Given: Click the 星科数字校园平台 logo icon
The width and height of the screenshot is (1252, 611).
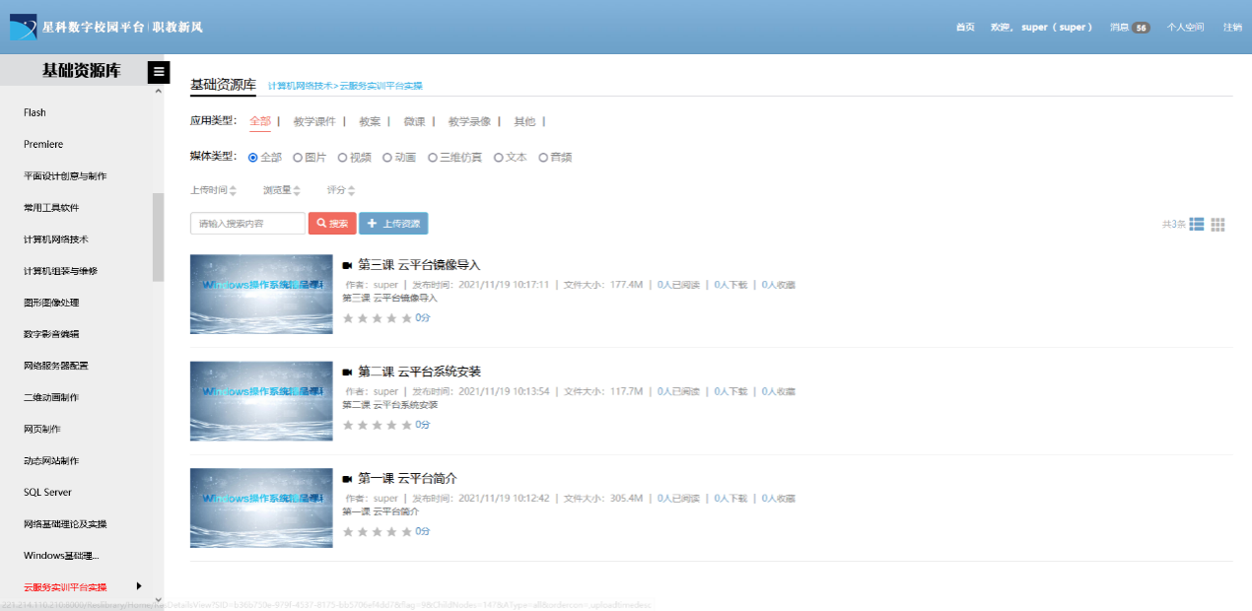Looking at the screenshot, I should tap(23, 27).
